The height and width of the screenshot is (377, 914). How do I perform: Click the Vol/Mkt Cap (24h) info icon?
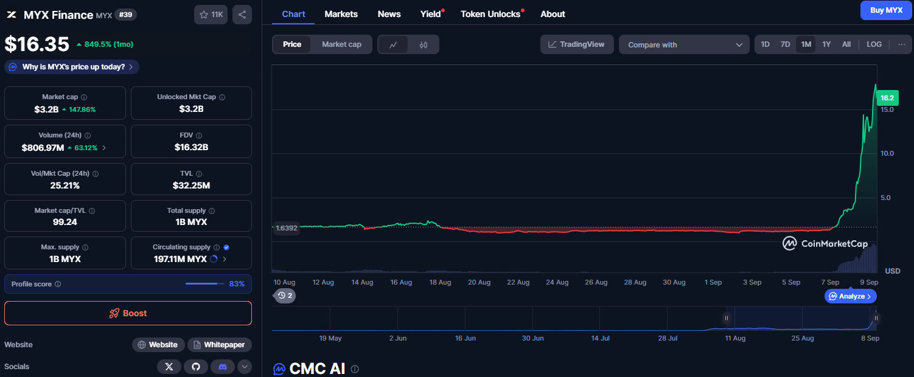tap(96, 174)
